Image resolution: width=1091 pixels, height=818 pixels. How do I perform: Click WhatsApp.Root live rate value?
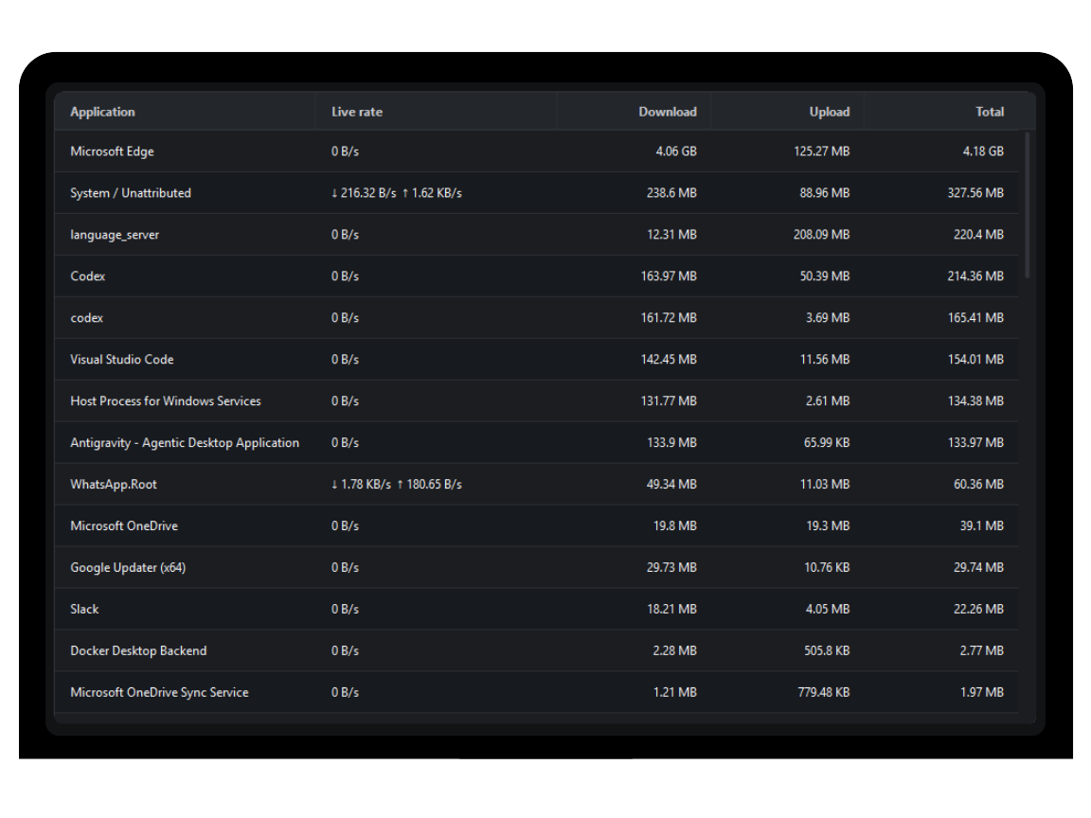click(x=397, y=485)
